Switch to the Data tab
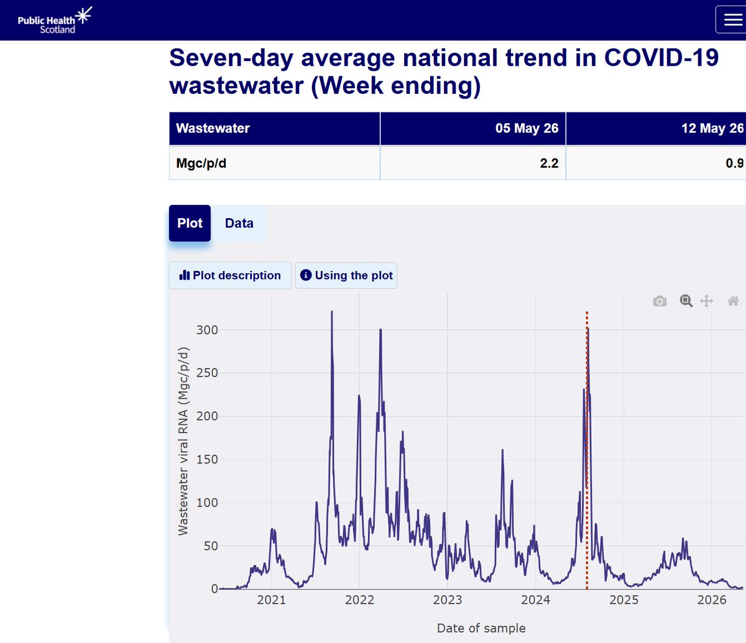Viewport: 746px width, 643px height. tap(239, 223)
